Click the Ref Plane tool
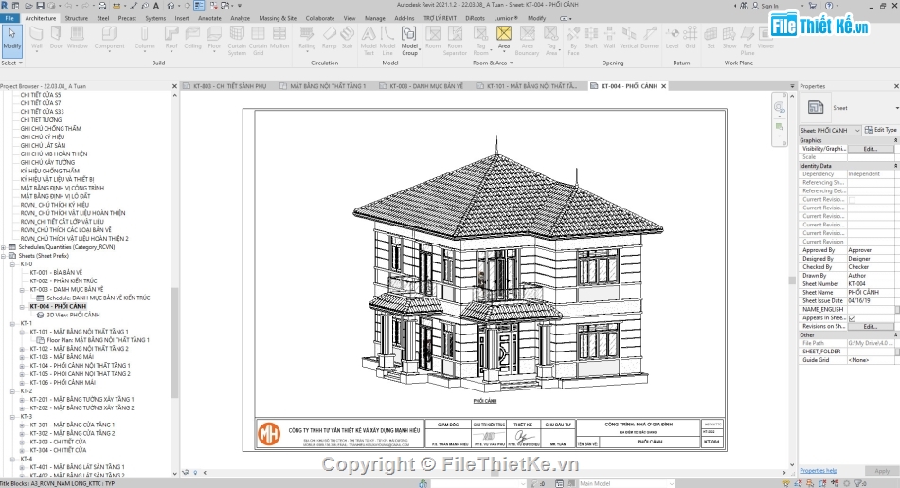Screen dimensions: 900x488 click(x=747, y=41)
